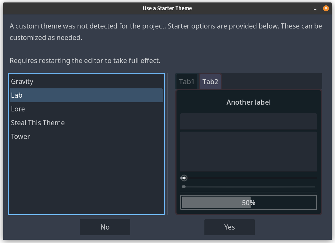The image size is (335, 243).
Task: Select the Steal This Theme option
Action: click(x=38, y=123)
